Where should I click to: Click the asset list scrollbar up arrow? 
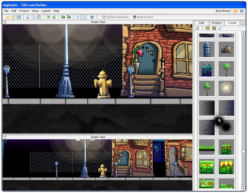[x=243, y=33]
